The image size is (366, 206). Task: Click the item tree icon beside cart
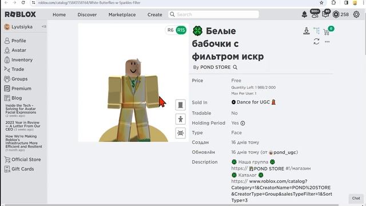316,30
